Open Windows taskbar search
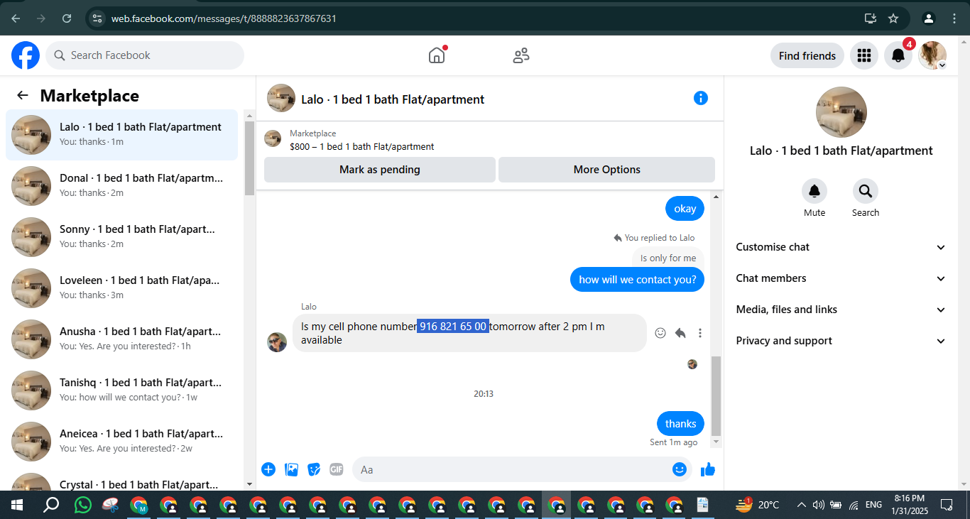The image size is (970, 519). [x=51, y=505]
